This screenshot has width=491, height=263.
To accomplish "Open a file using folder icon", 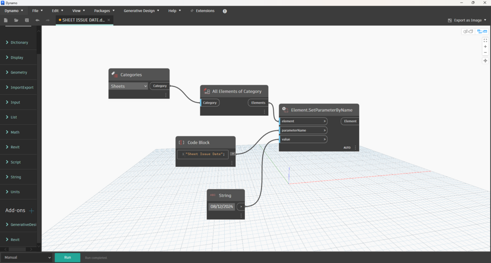I will pyautogui.click(x=16, y=20).
